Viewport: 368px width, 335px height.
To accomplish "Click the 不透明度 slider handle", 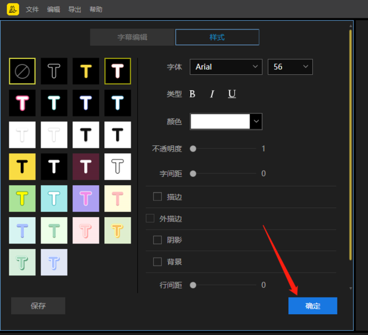I will tap(193, 148).
